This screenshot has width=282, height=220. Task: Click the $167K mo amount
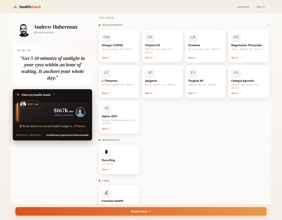point(63,110)
